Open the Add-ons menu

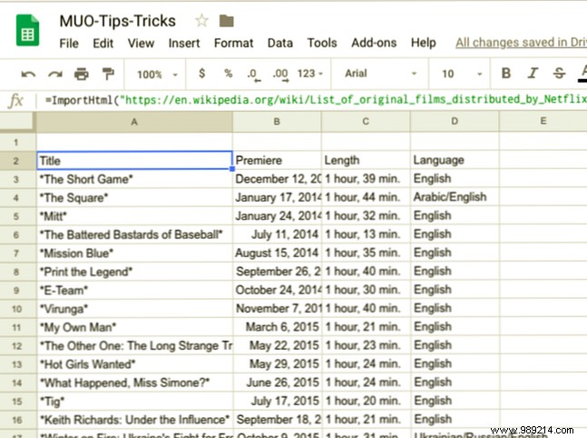[x=374, y=43]
